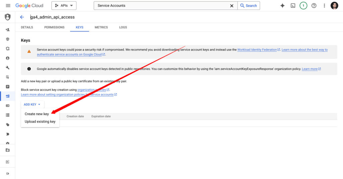Choose Create new key from menu
Viewport: 343px width, 179px height.
point(37,114)
